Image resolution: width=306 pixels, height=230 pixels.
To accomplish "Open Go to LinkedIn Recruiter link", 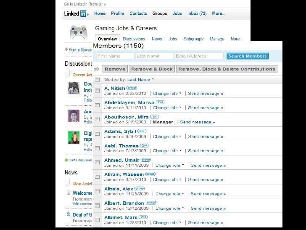I will (85, 4).
